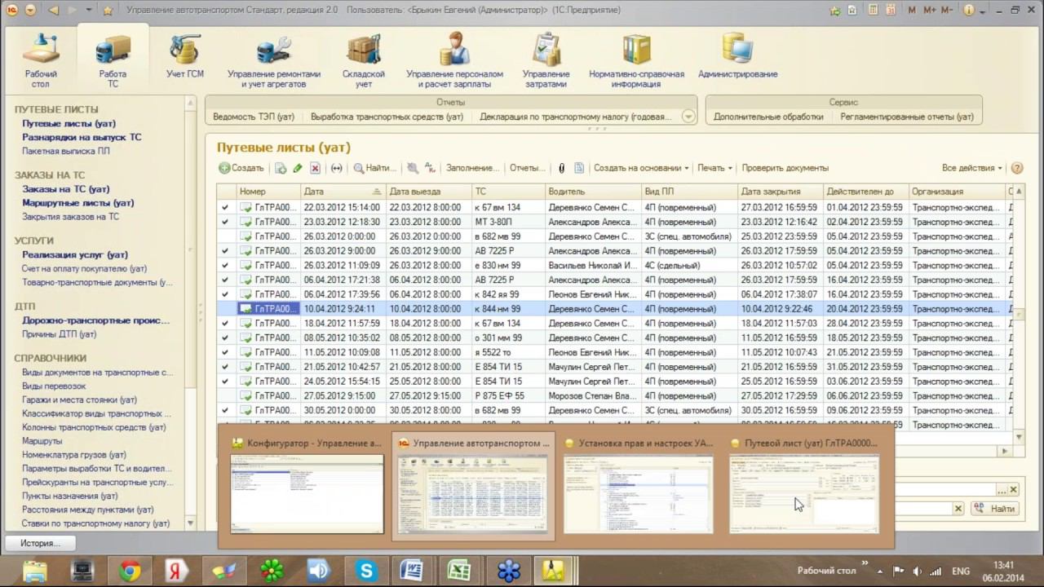Open Дорожно-транспортные происшествия sidebar item

[95, 321]
